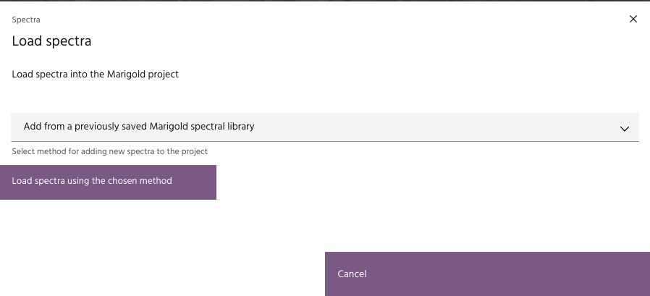
Task: Click the 'Load spectra' dialog heading
Action: coord(51,41)
